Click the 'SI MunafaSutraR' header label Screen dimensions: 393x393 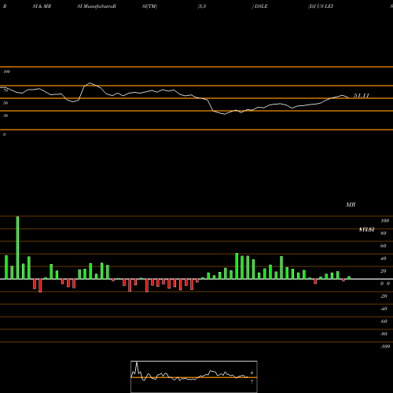coord(97,6)
